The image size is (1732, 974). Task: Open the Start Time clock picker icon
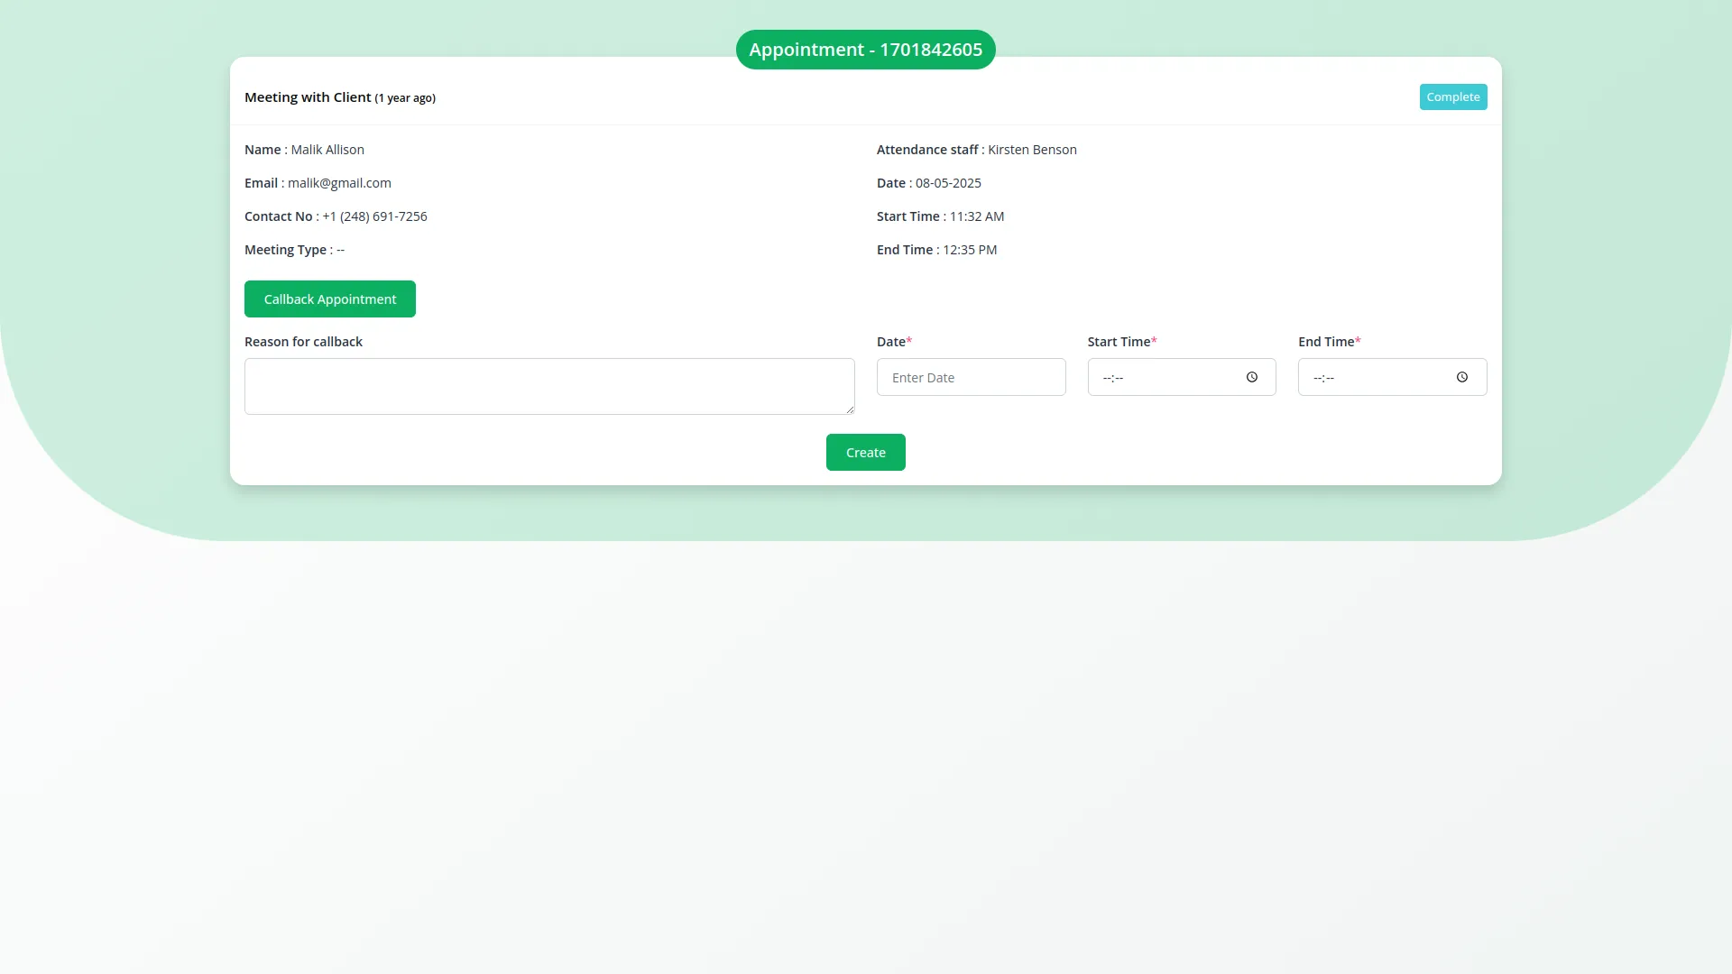point(1251,378)
